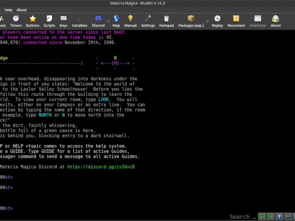Open the Replay disc tool
This screenshot has width=295, height=221.
(217, 21)
